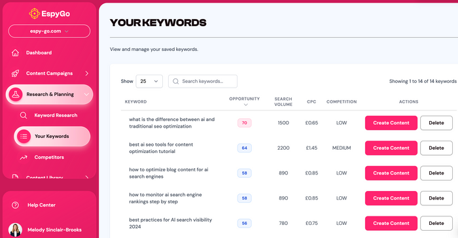Click the Competitors trend arrow icon
Image resolution: width=458 pixels, height=238 pixels.
pos(24,158)
